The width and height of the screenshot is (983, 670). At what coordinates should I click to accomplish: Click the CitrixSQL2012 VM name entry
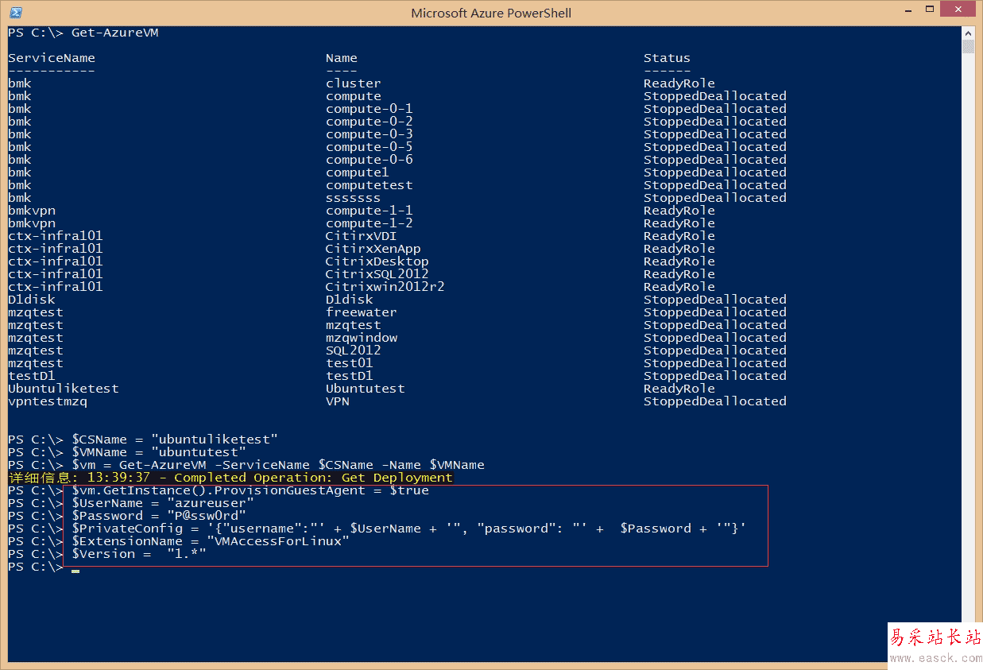click(x=377, y=274)
